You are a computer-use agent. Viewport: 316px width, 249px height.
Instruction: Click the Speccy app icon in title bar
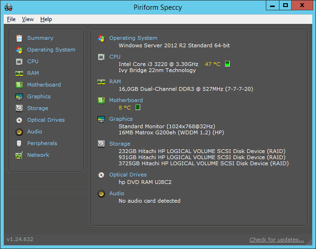(x=8, y=7)
